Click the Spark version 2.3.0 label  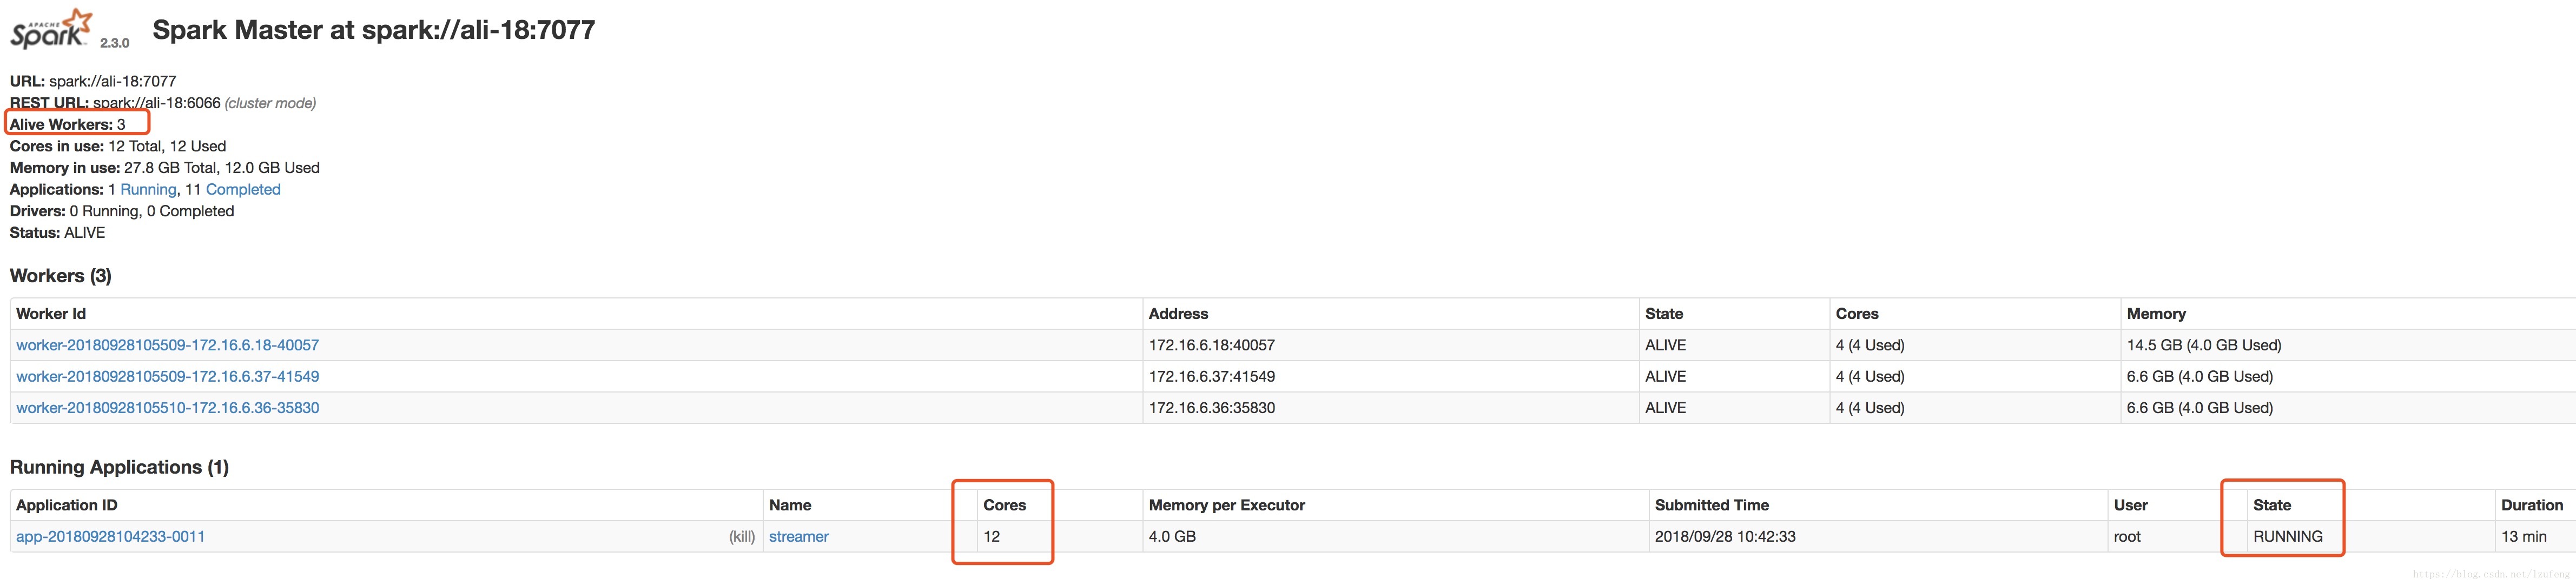pyautogui.click(x=115, y=43)
